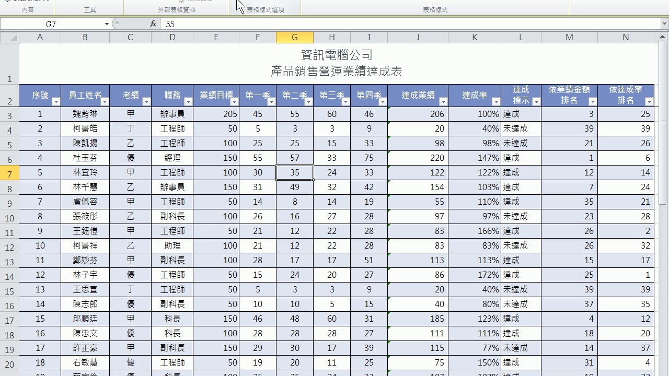Click 第四季 value 51 for 鄭妙芬
The height and width of the screenshot is (376, 669).
pyautogui.click(x=369, y=260)
